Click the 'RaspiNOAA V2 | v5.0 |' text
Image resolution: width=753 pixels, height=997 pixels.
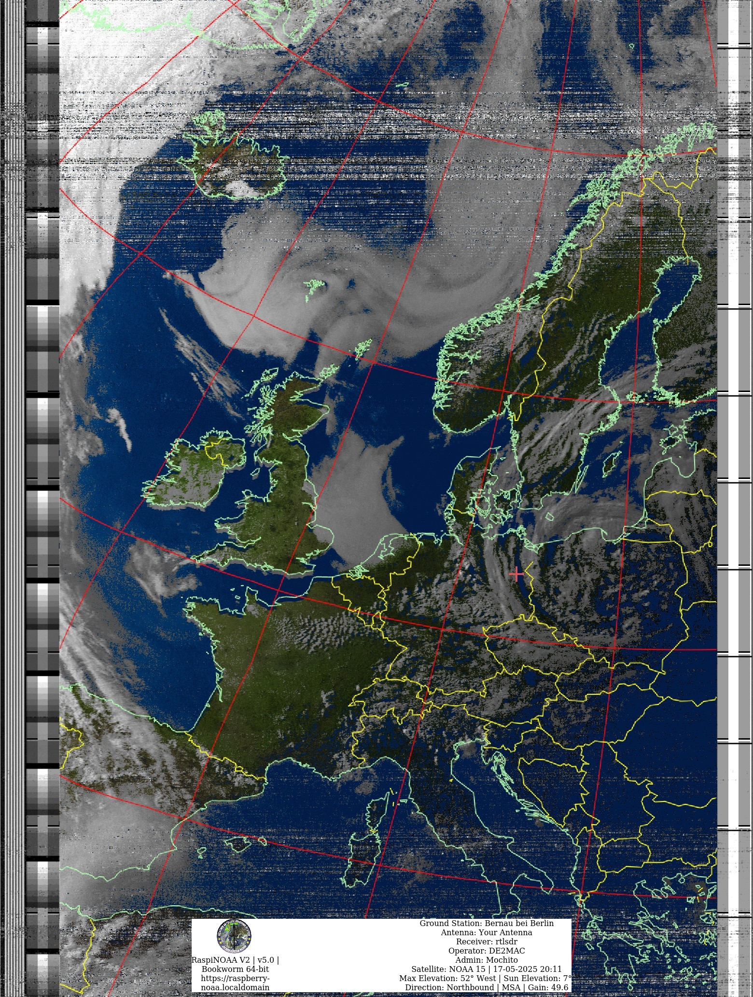(235, 960)
